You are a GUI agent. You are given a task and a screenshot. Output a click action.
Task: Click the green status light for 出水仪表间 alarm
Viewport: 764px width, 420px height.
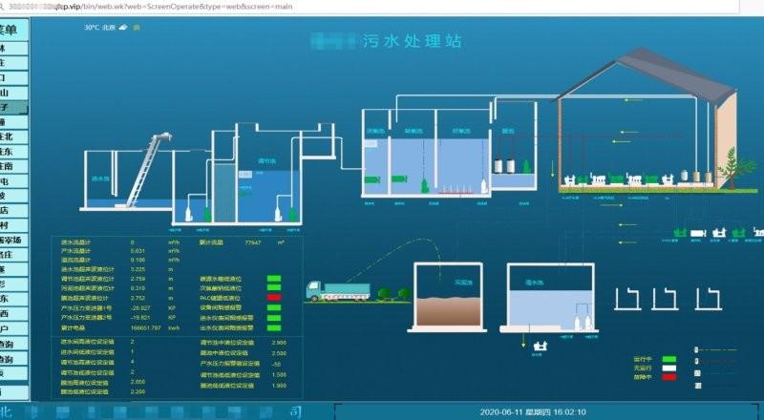pos(274,328)
